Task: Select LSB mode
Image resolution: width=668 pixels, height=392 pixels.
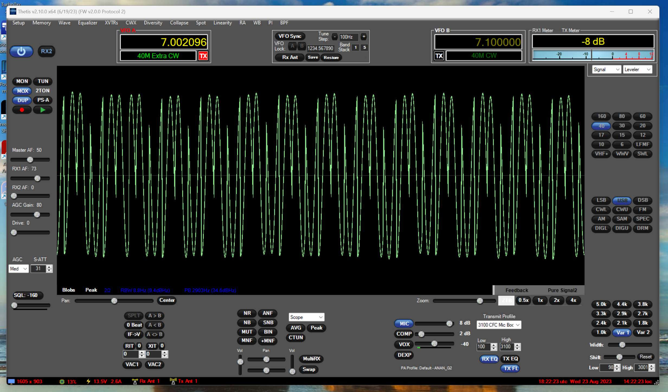Action: tap(601, 200)
